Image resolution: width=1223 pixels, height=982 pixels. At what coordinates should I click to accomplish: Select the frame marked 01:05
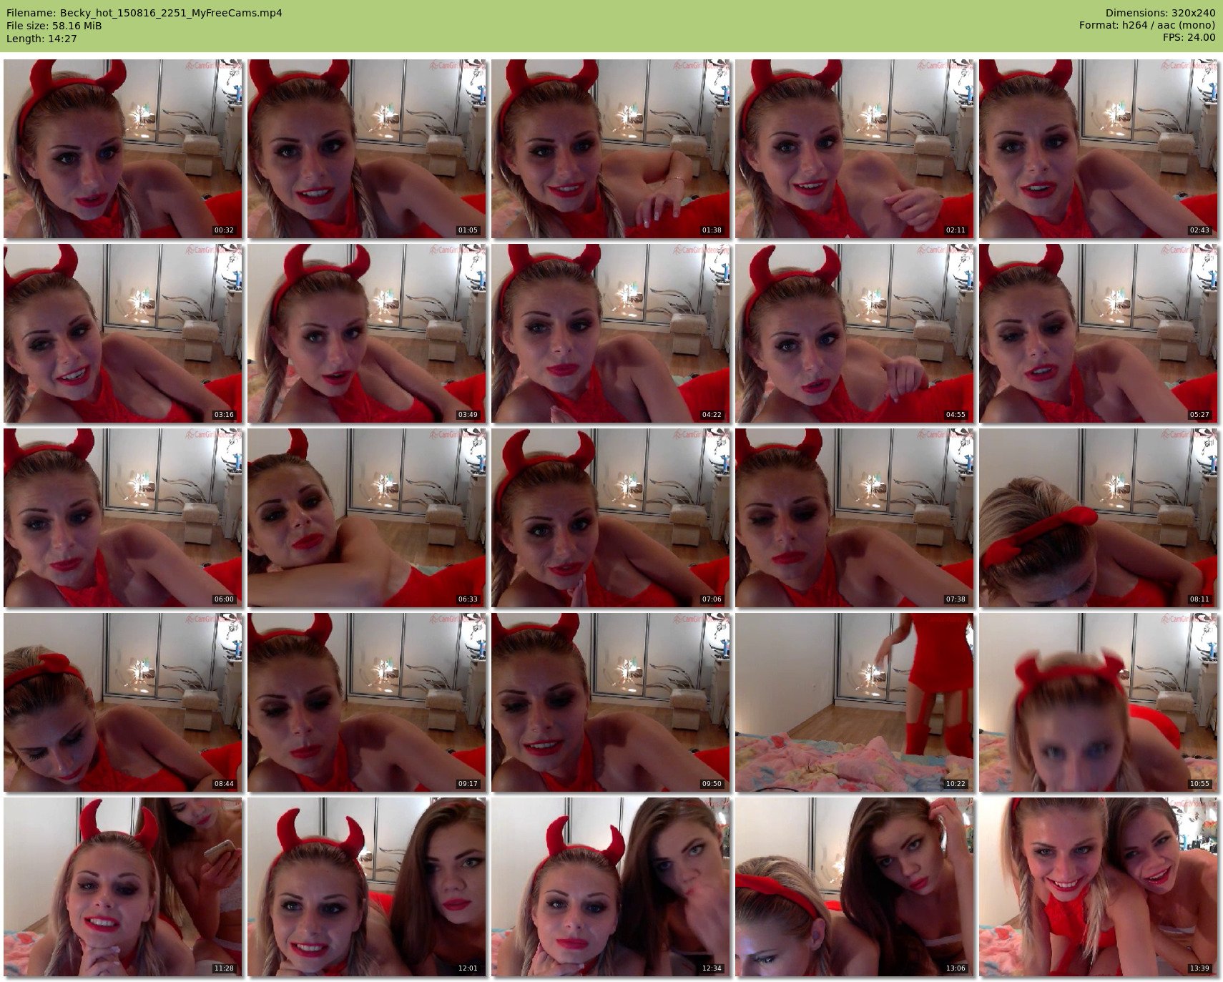pos(366,149)
